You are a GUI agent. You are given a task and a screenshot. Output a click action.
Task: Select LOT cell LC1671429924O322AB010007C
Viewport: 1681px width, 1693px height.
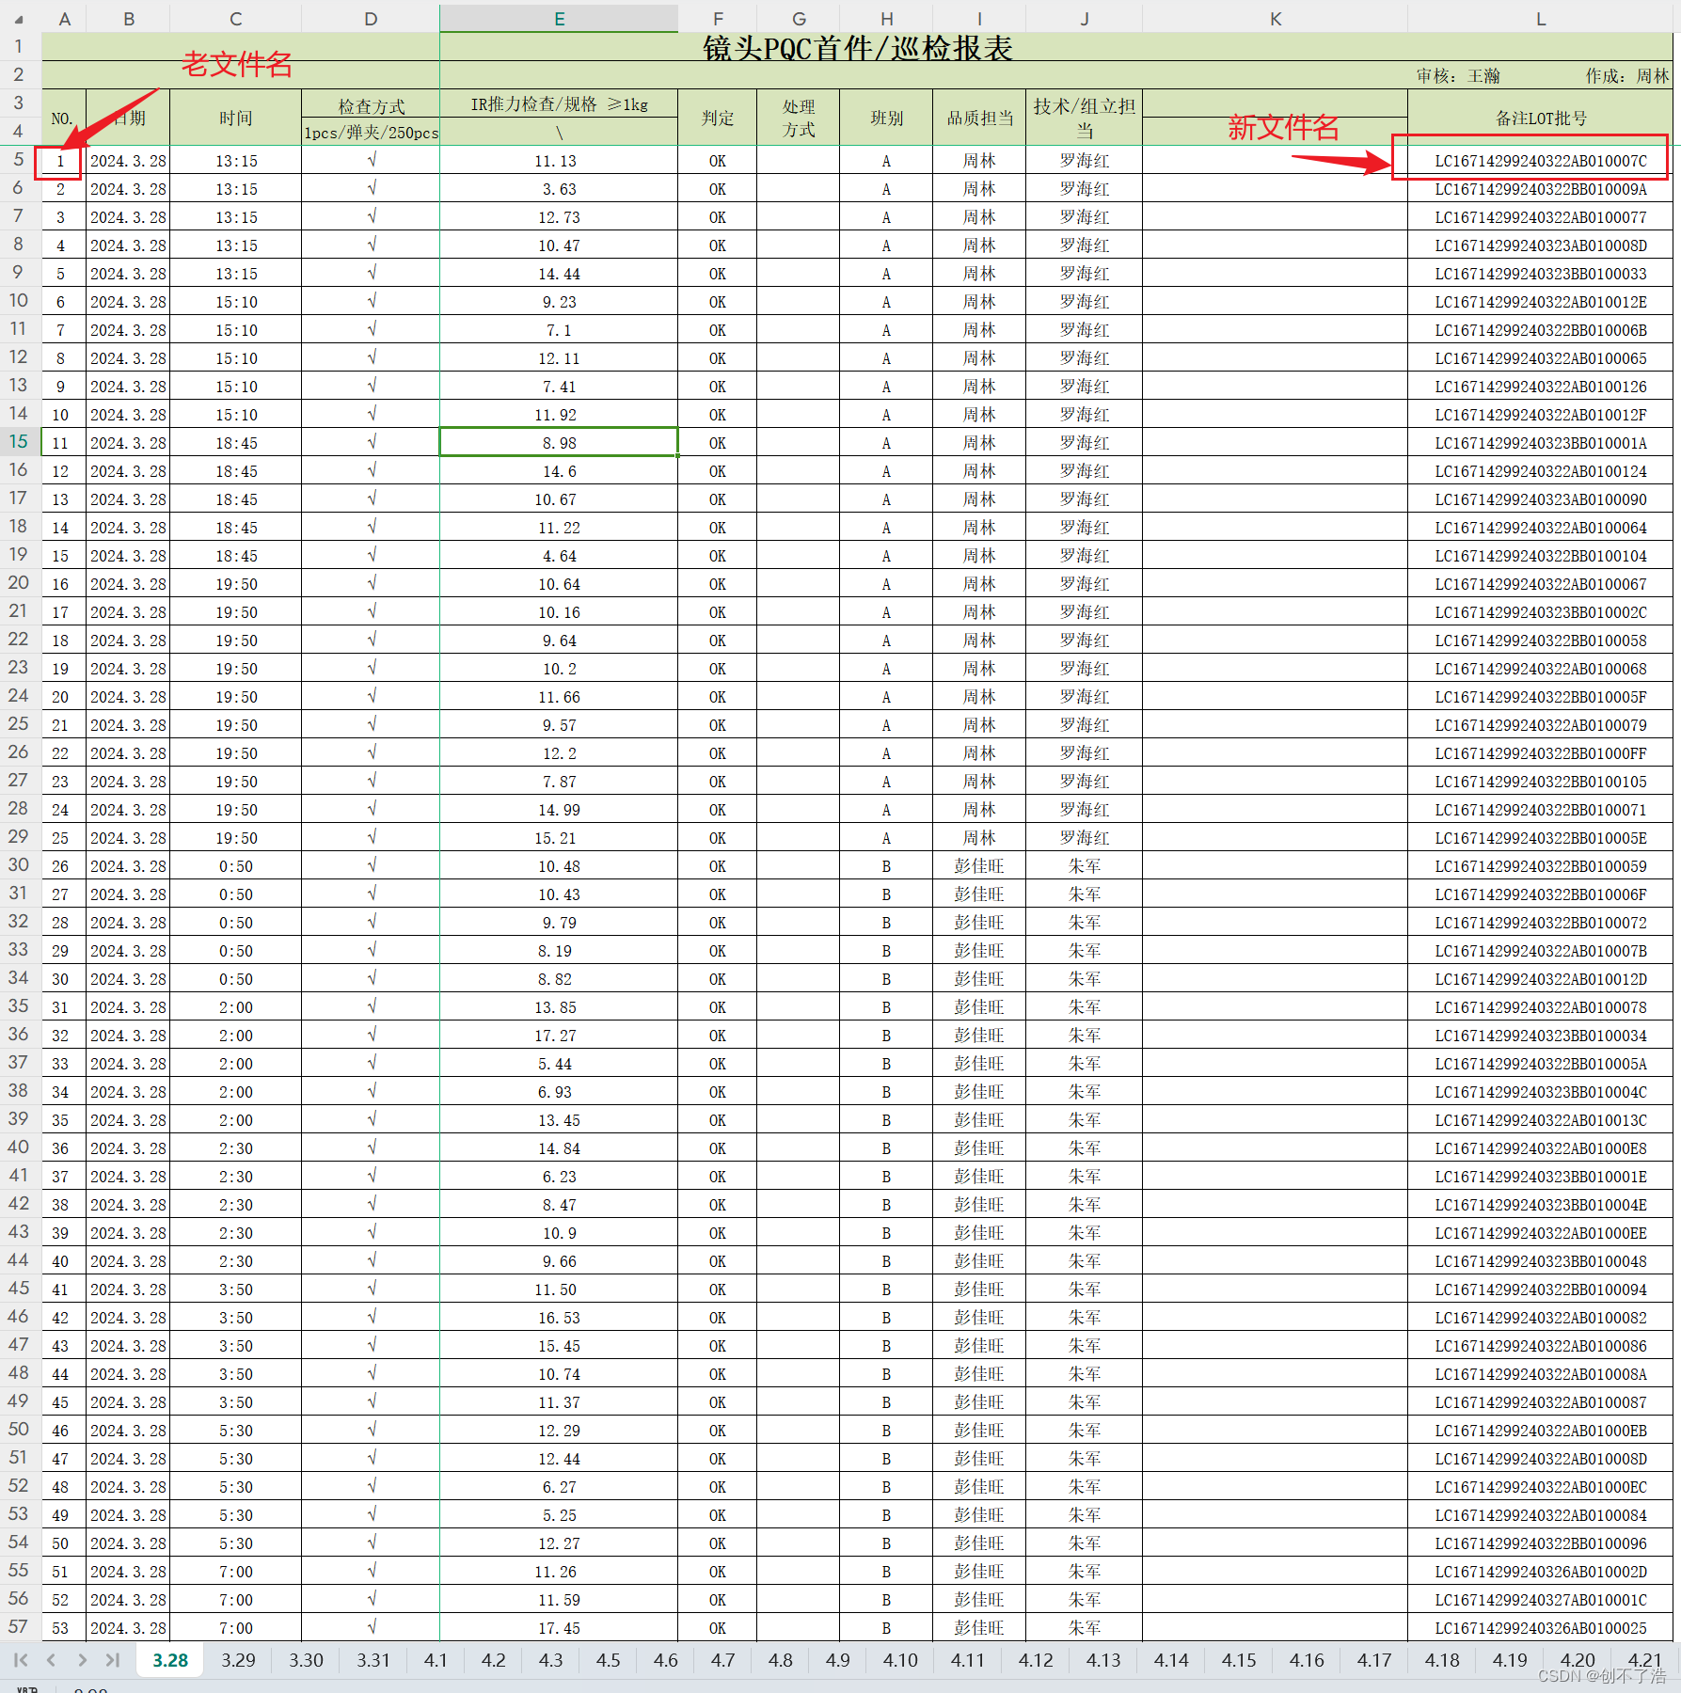point(1540,160)
